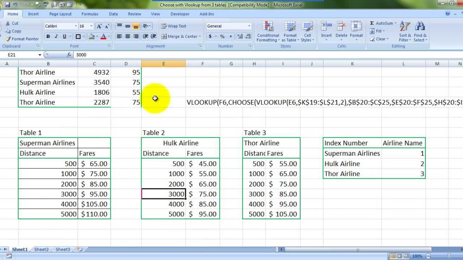This screenshot has height=260, width=463.
Task: Open Conditional Formatting menu
Action: [268, 32]
